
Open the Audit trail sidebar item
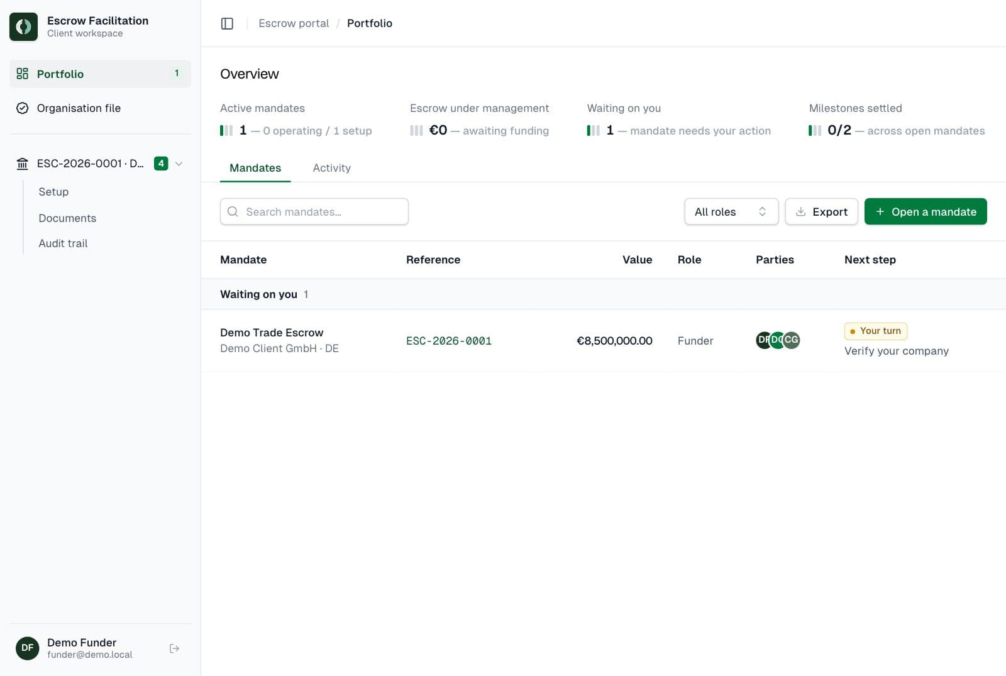(x=63, y=243)
